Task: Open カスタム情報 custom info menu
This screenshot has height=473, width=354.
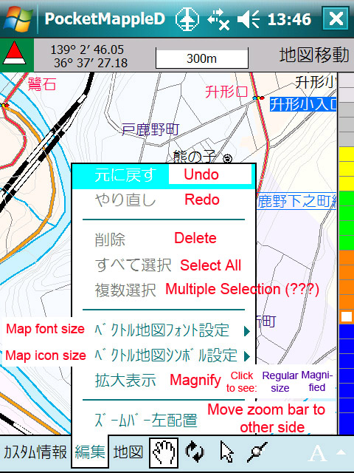Action: (x=35, y=452)
